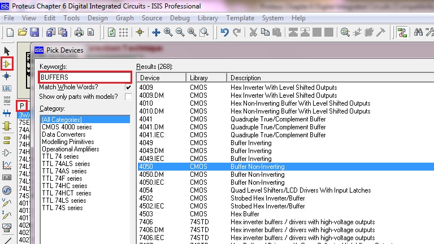Screen dimensions: 434x244
Task: Click the Zoom In magnifier icon
Action: click(x=168, y=32)
